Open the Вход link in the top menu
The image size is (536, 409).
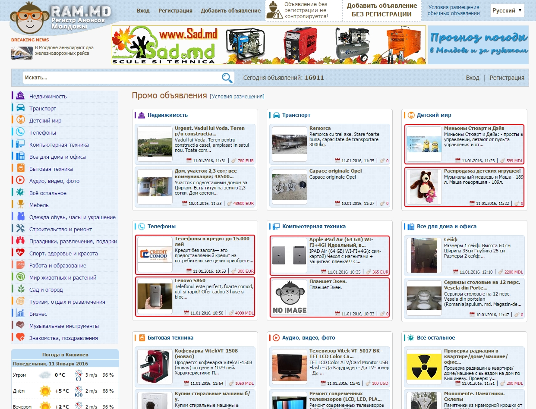click(x=143, y=10)
